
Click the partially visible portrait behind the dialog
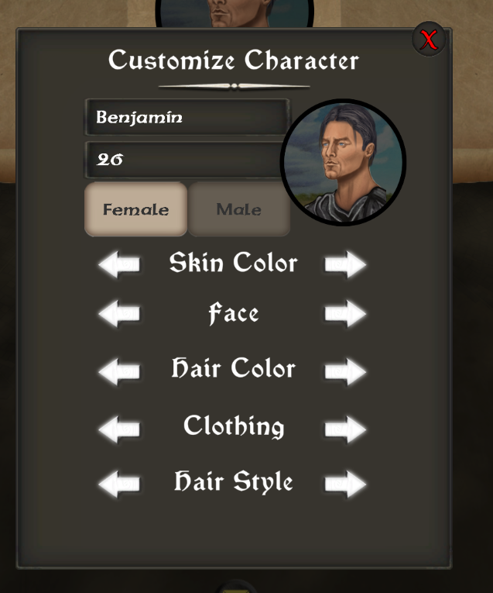235,13
